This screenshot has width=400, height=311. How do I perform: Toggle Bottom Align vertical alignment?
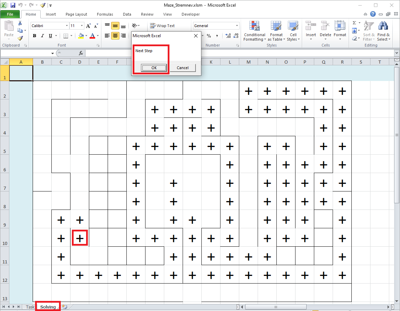(123, 26)
